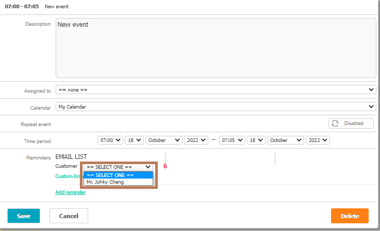
Task: Open the end year 2022 dropdown
Action: 318,140
